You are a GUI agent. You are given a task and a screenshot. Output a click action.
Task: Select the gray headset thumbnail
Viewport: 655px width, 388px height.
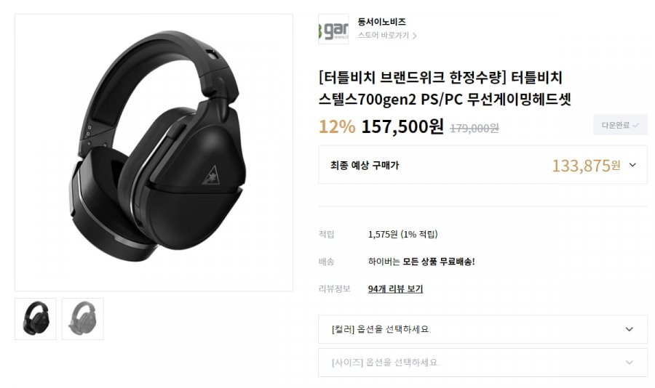coord(83,319)
